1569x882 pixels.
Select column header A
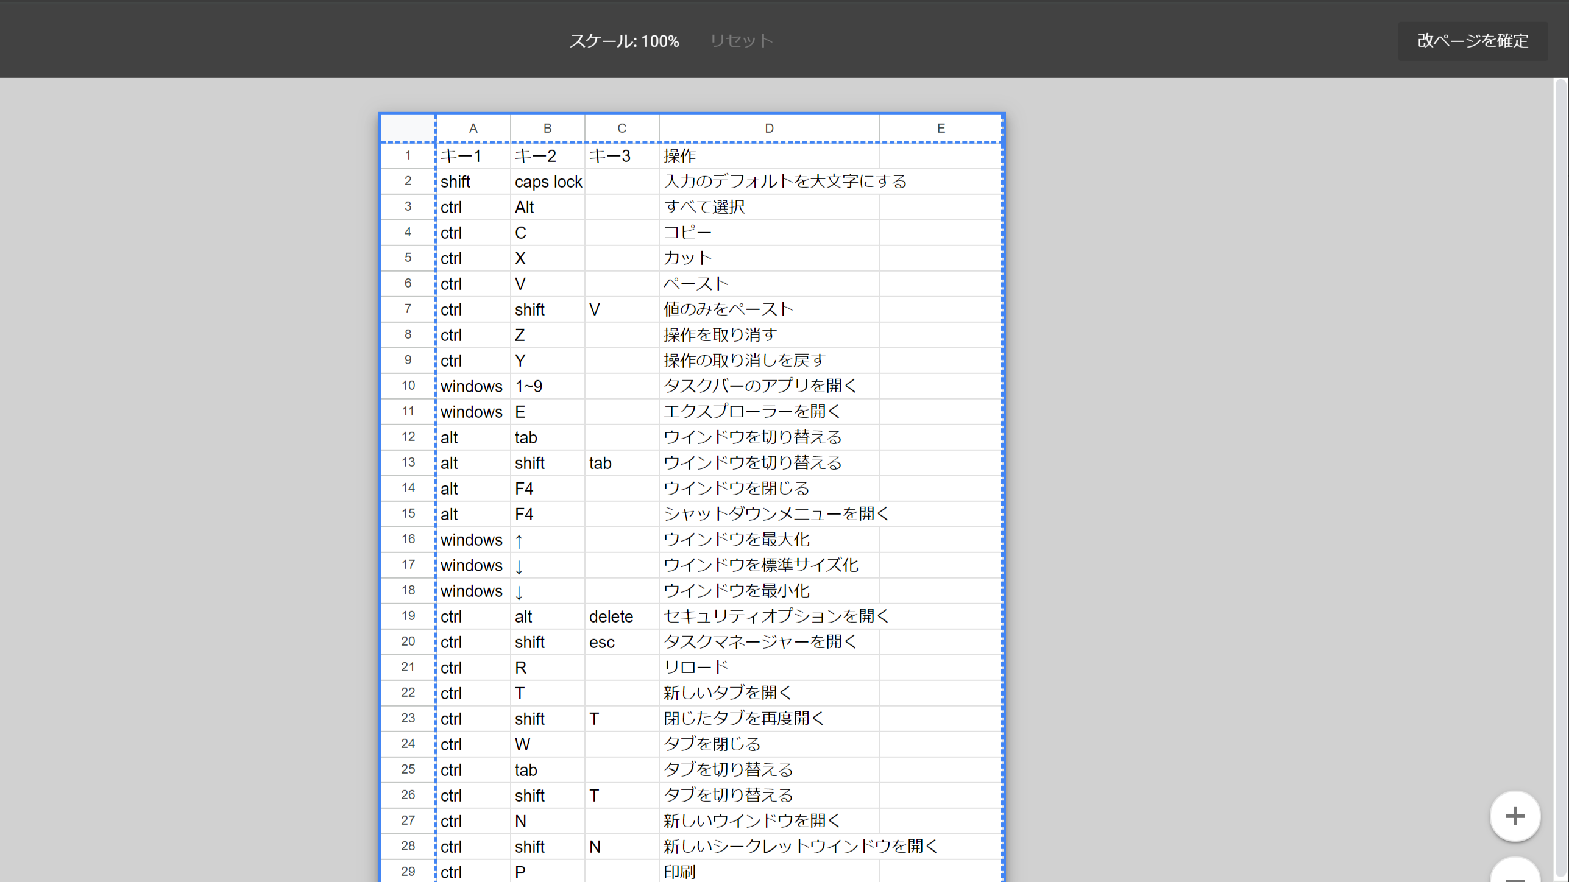(x=473, y=128)
